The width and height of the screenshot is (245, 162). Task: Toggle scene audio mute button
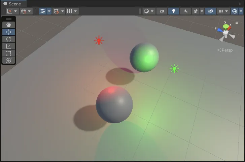[185, 11]
